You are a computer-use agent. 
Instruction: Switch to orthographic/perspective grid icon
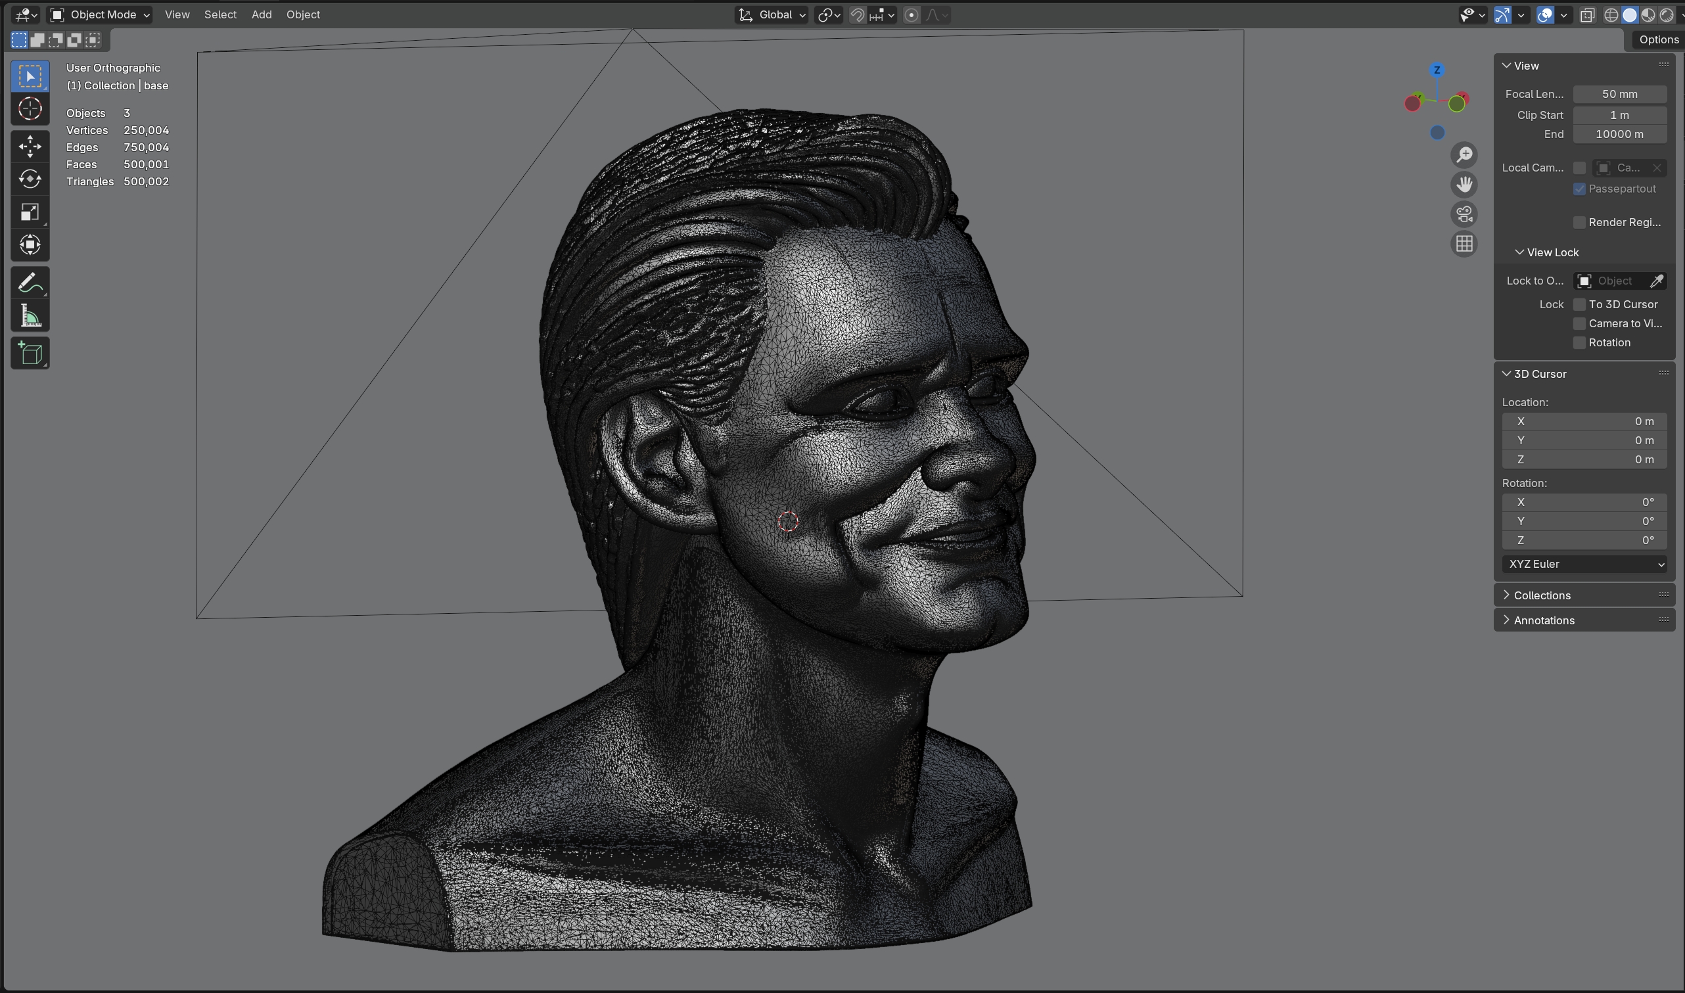point(1464,244)
